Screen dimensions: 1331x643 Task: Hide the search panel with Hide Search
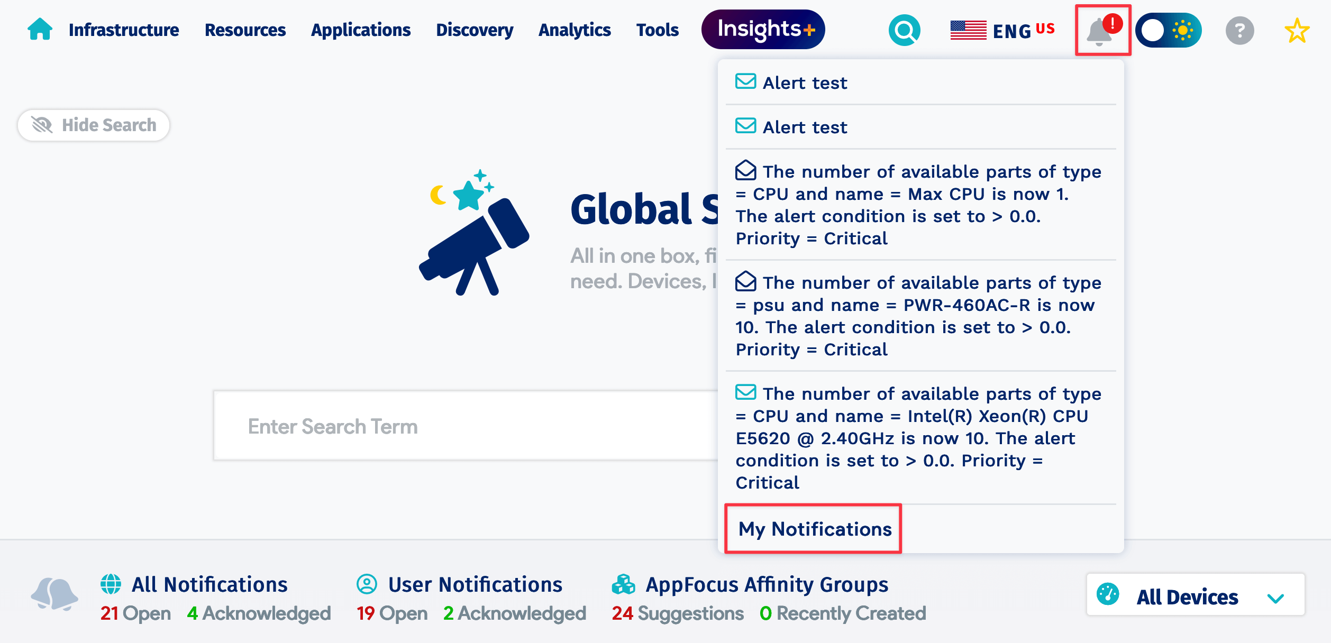[x=94, y=125]
